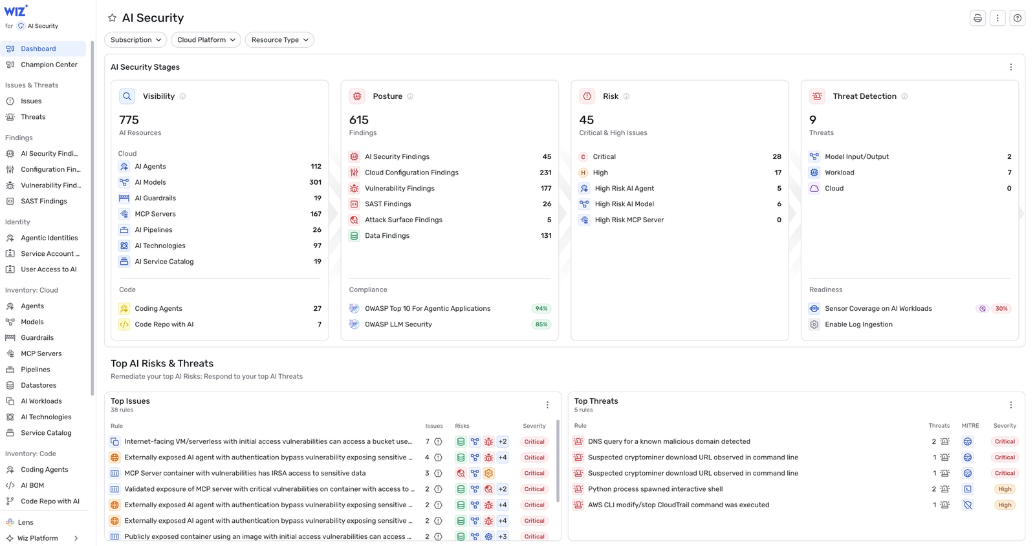Click the info icon beside Threat Detection
The height and width of the screenshot is (546, 1035).
tap(904, 96)
